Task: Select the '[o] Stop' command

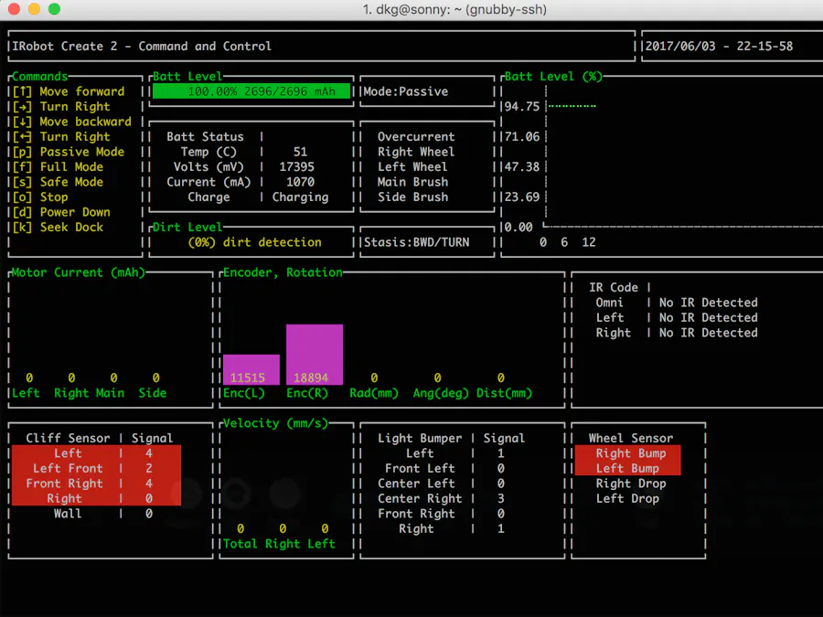Action: 40,197
